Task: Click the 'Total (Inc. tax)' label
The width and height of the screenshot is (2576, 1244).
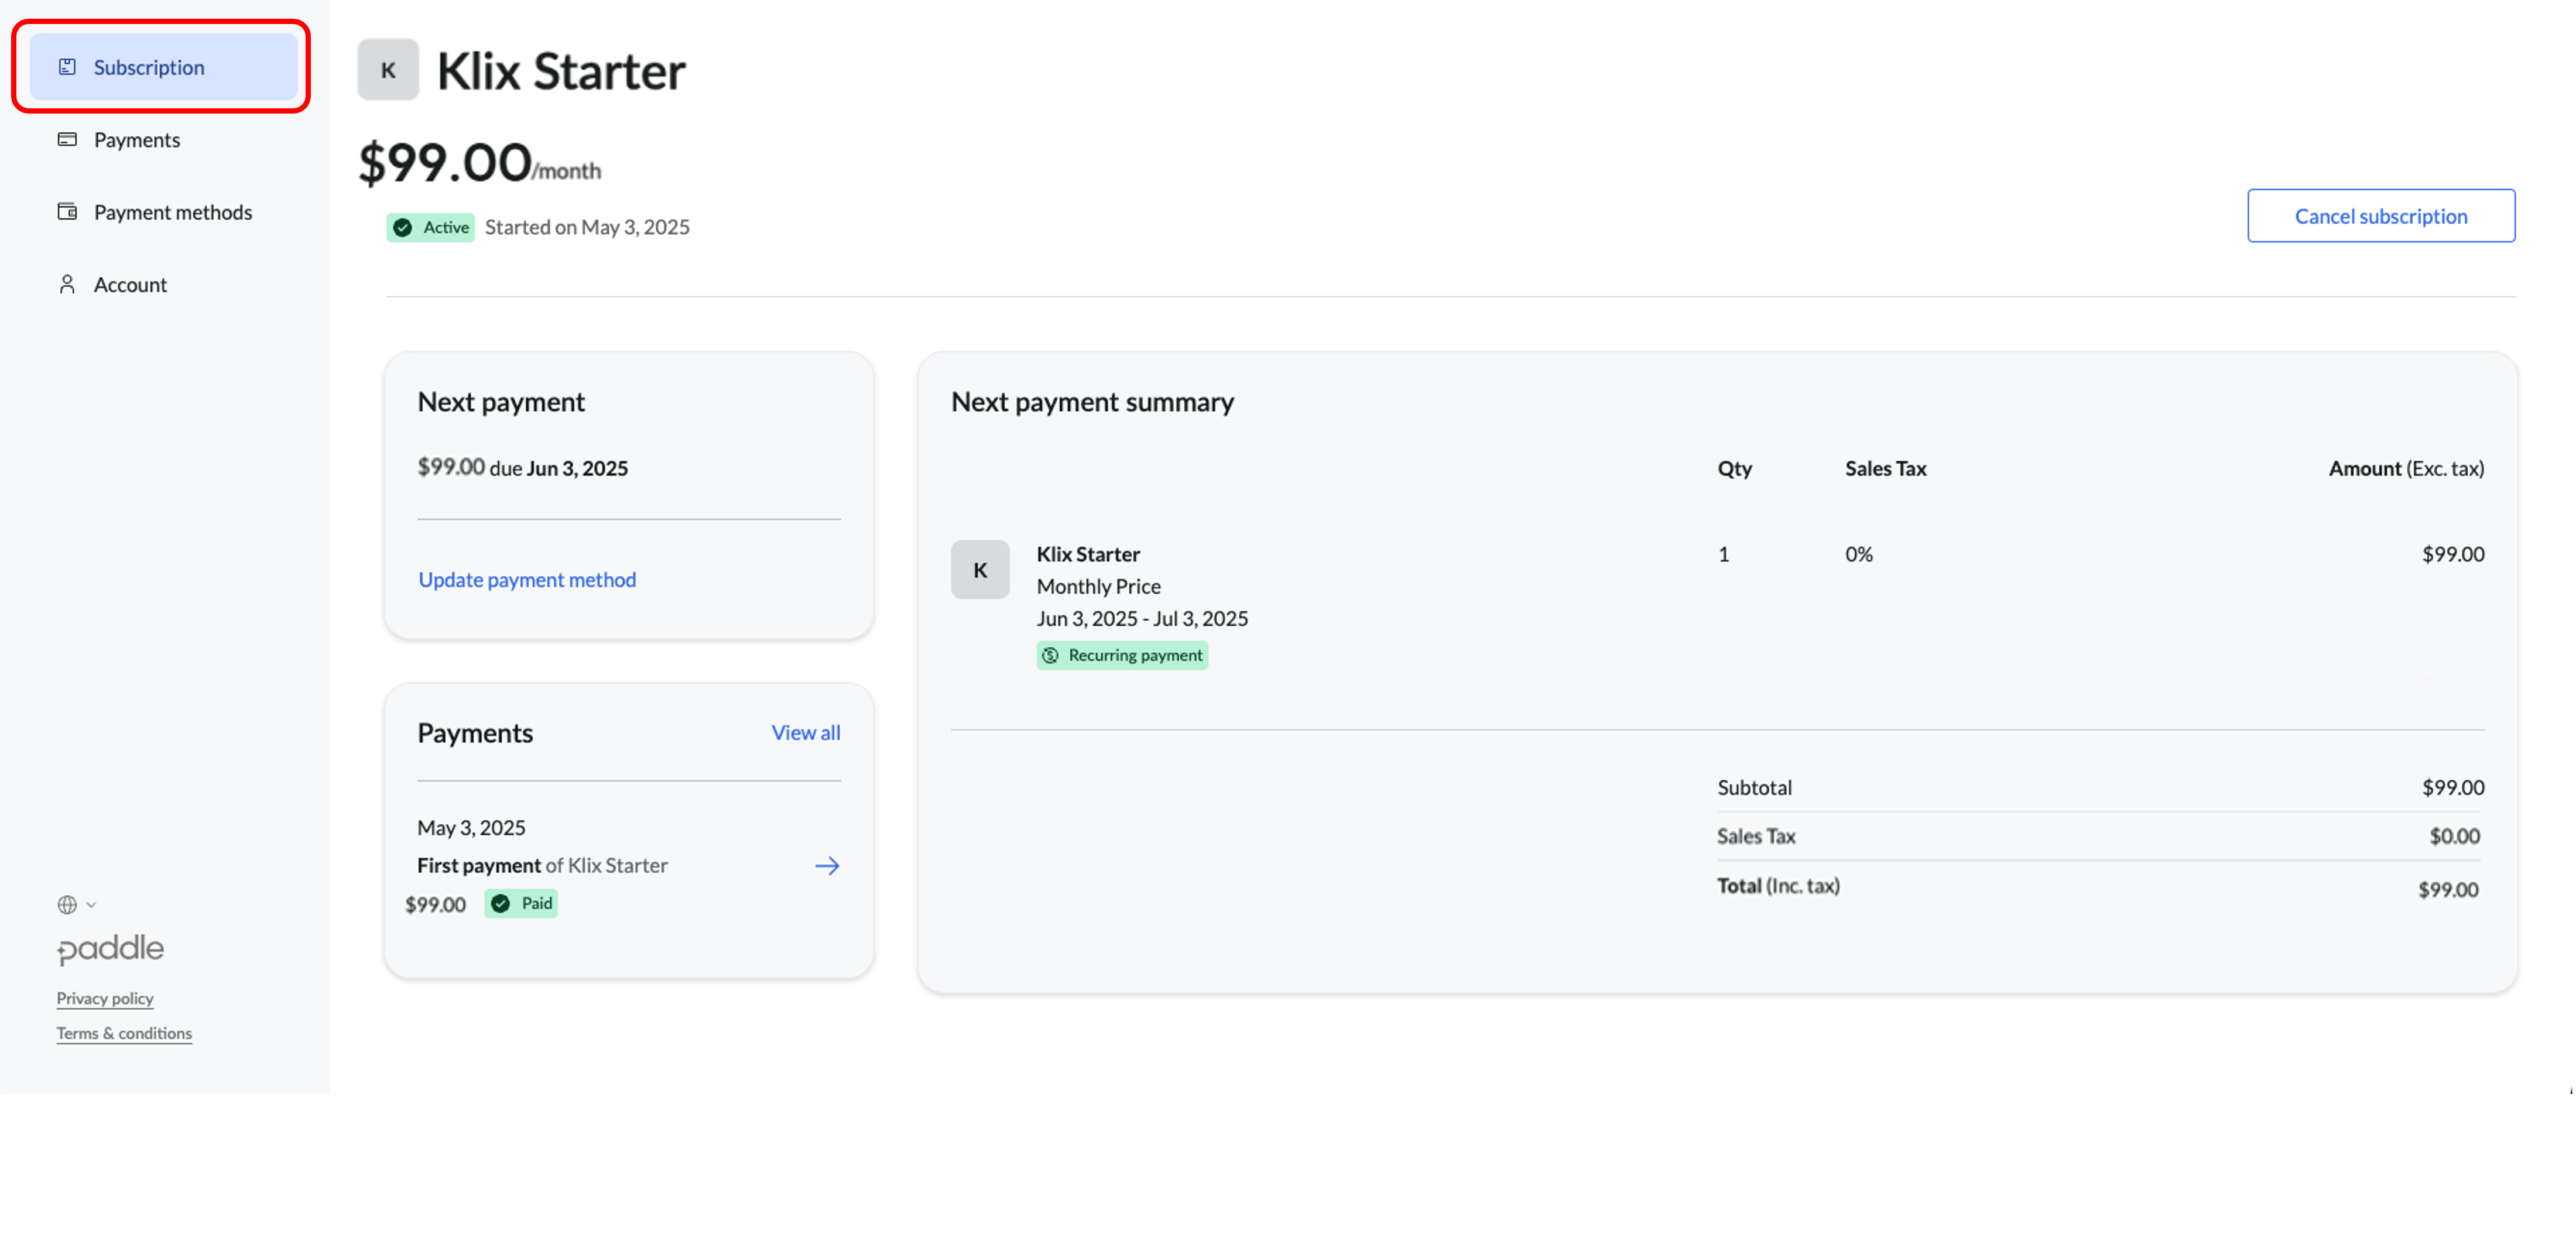Action: pos(1778,886)
